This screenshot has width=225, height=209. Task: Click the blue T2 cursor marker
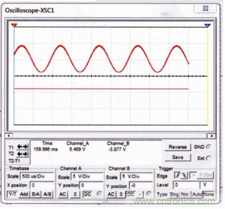(x=208, y=25)
